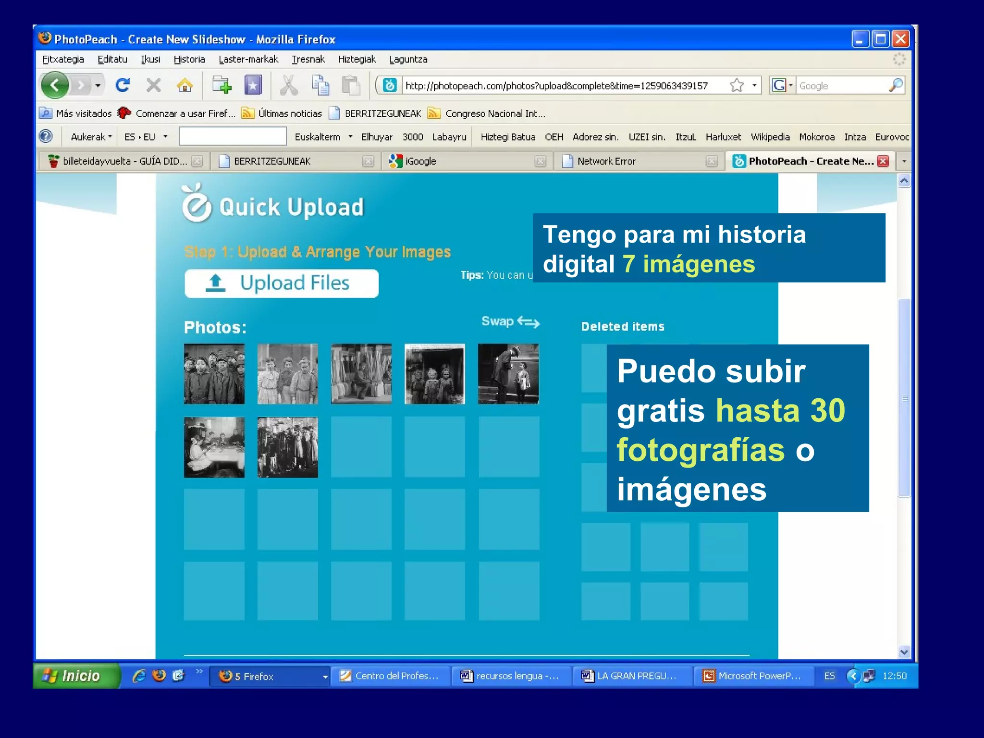The width and height of the screenshot is (984, 738).
Task: Open the Más visitados bookmark
Action: 75,113
